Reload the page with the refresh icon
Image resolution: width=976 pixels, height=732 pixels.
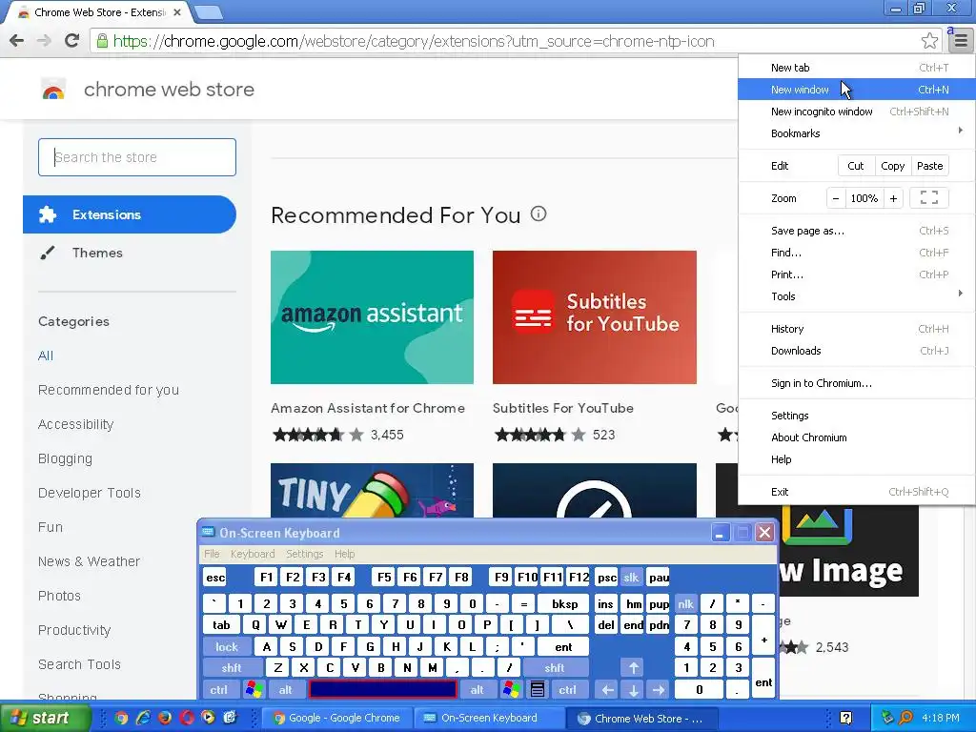(x=72, y=40)
